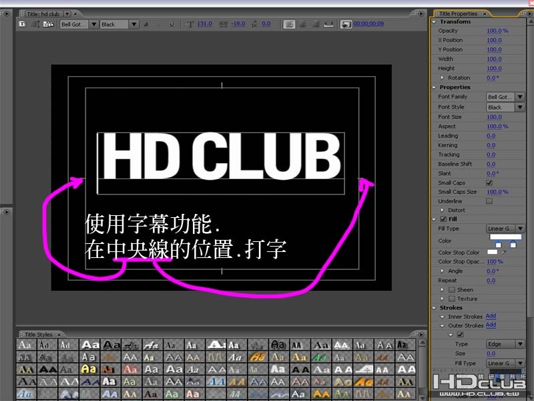Screen dimensions: 534x401
Task: Click toolbar font size value 131.0
Action: (x=204, y=23)
